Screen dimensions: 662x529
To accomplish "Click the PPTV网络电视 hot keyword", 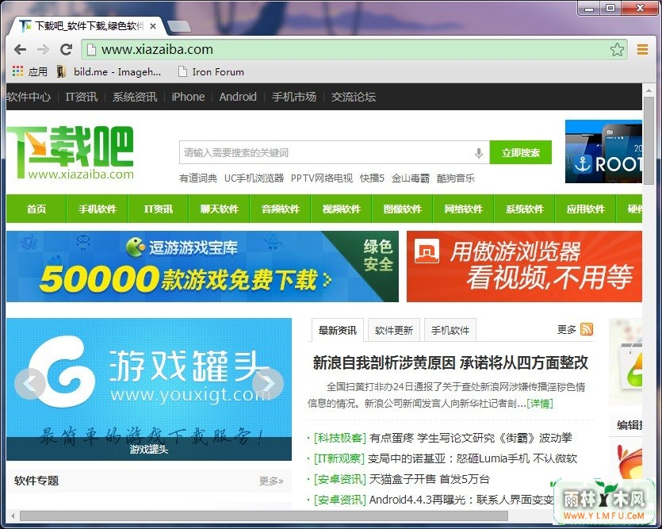I will (322, 178).
